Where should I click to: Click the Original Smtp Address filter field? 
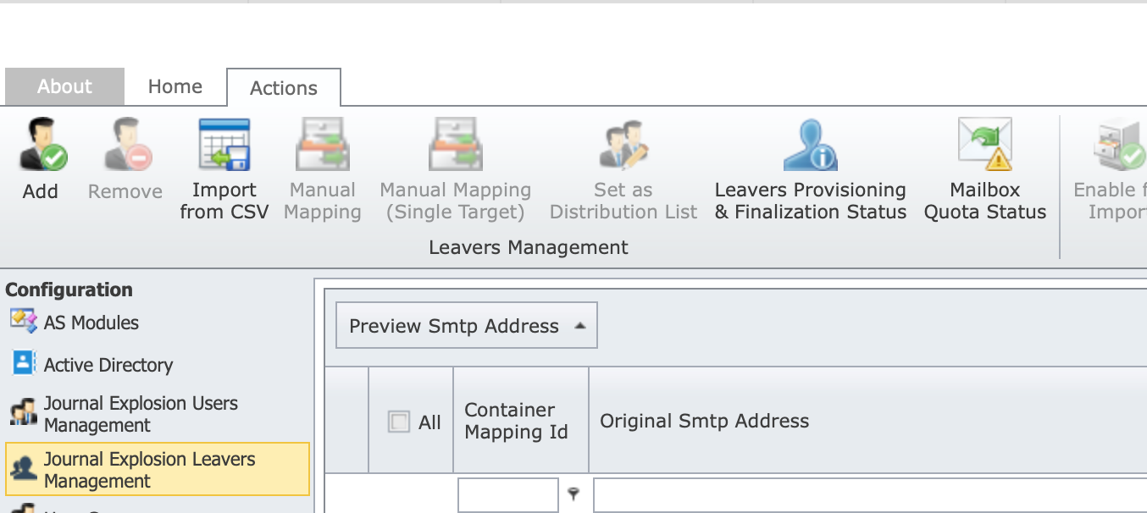point(869,495)
